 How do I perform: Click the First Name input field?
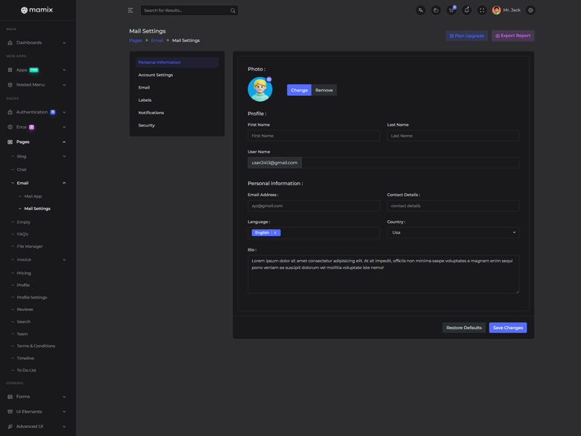[x=313, y=136]
